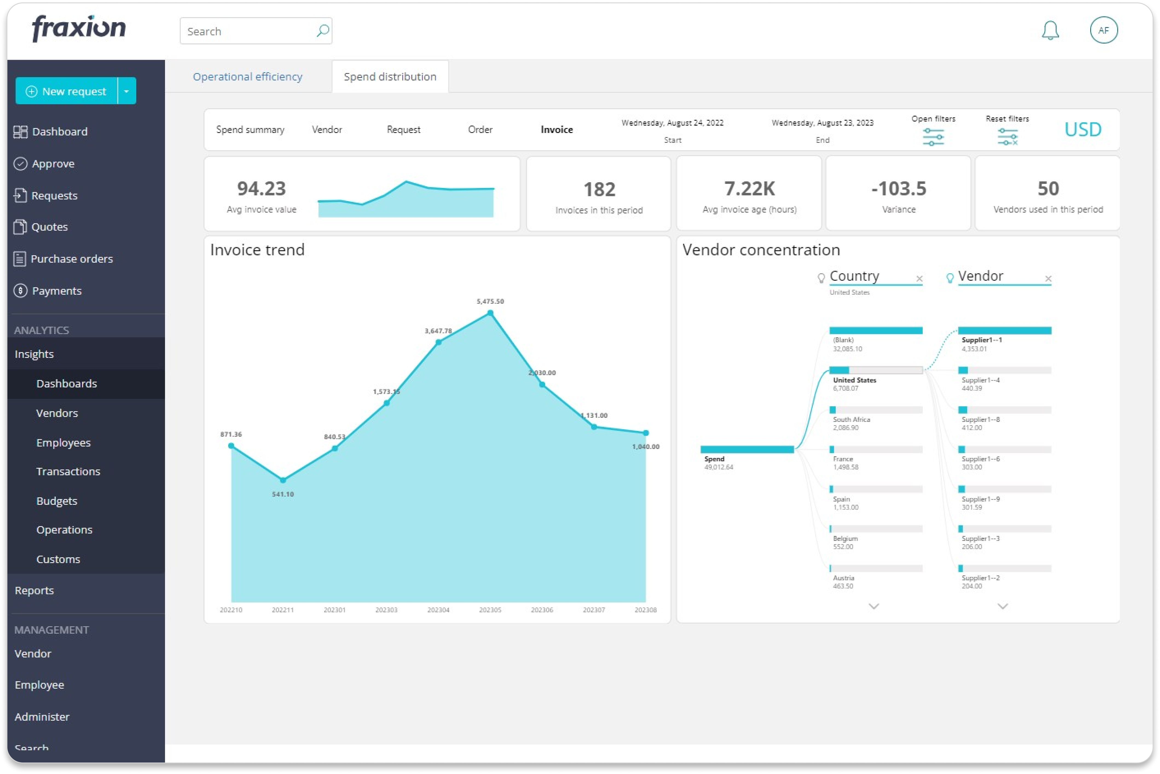Click the Reset filters icon

1007,137
